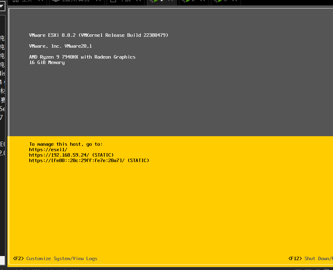This screenshot has width=333, height=270.
Task: Close the My Computer tab
Action: [98, 1]
